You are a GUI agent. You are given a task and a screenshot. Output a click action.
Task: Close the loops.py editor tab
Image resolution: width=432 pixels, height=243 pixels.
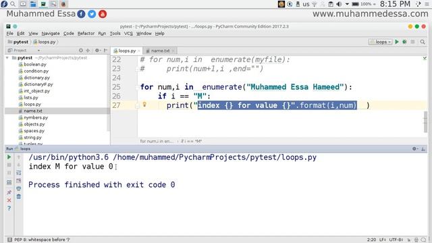[139, 51]
